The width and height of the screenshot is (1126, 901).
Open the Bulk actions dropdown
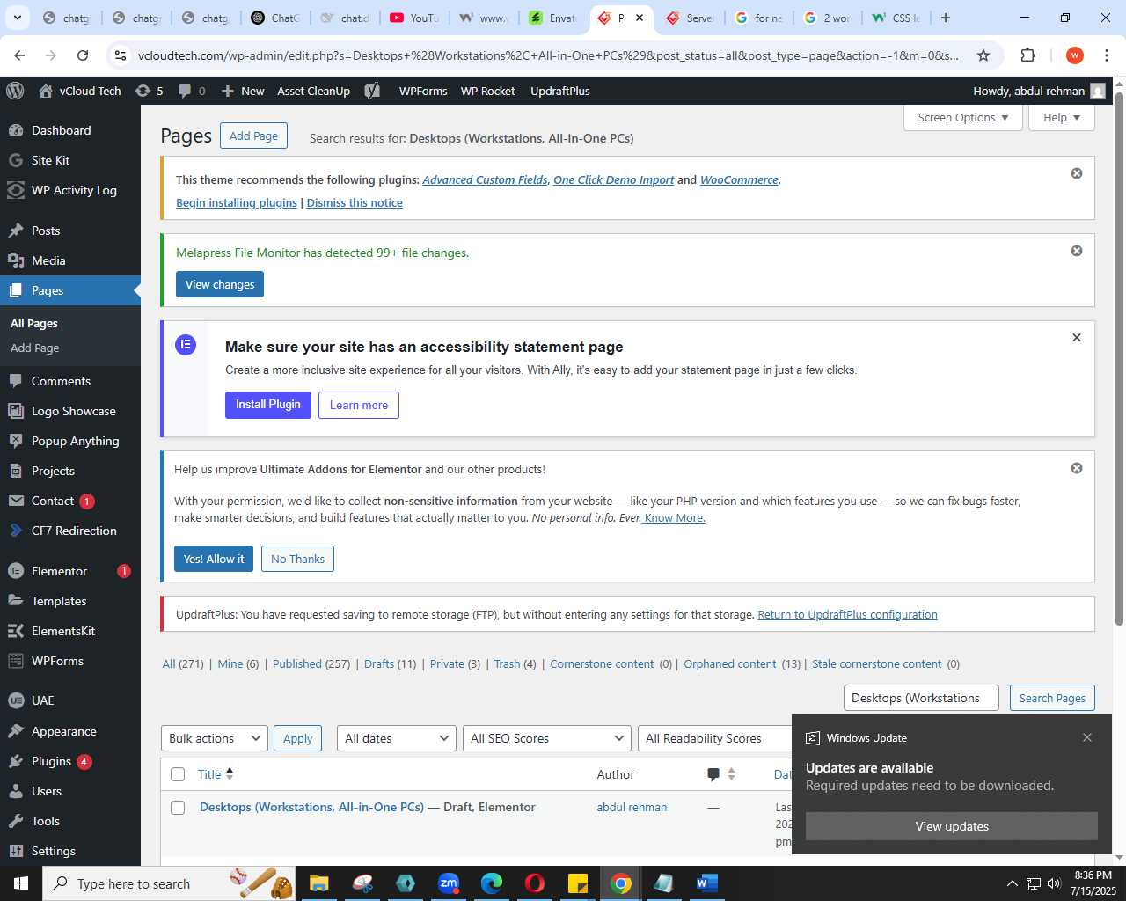pyautogui.click(x=215, y=738)
